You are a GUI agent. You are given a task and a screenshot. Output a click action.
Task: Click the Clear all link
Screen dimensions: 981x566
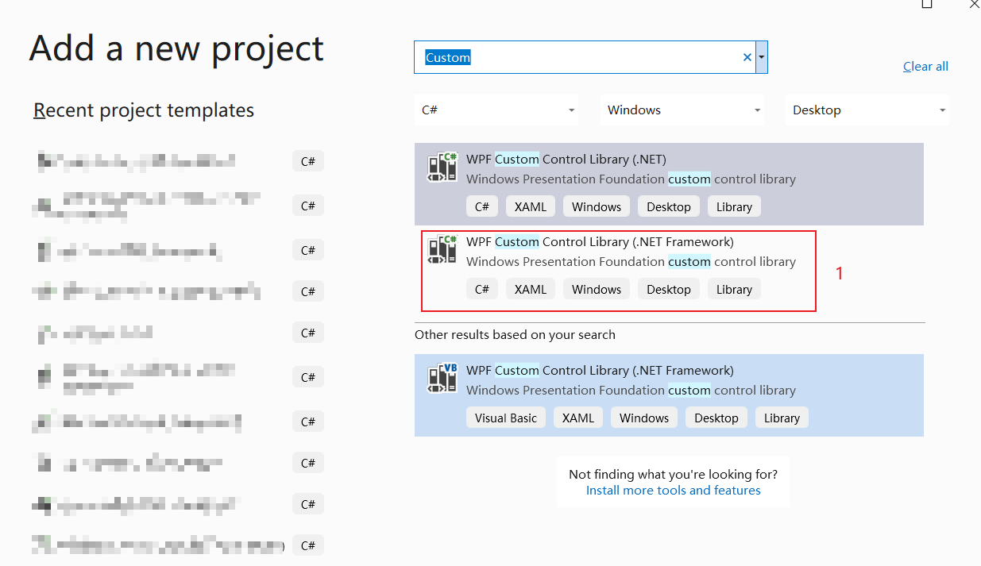925,67
